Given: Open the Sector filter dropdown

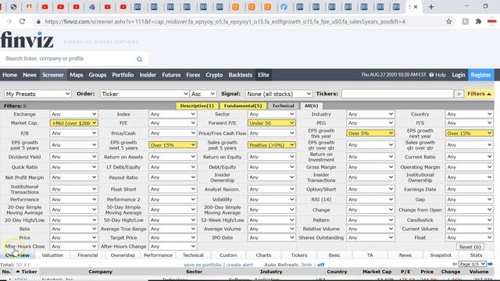Looking at the screenshot, I should click(x=271, y=114).
